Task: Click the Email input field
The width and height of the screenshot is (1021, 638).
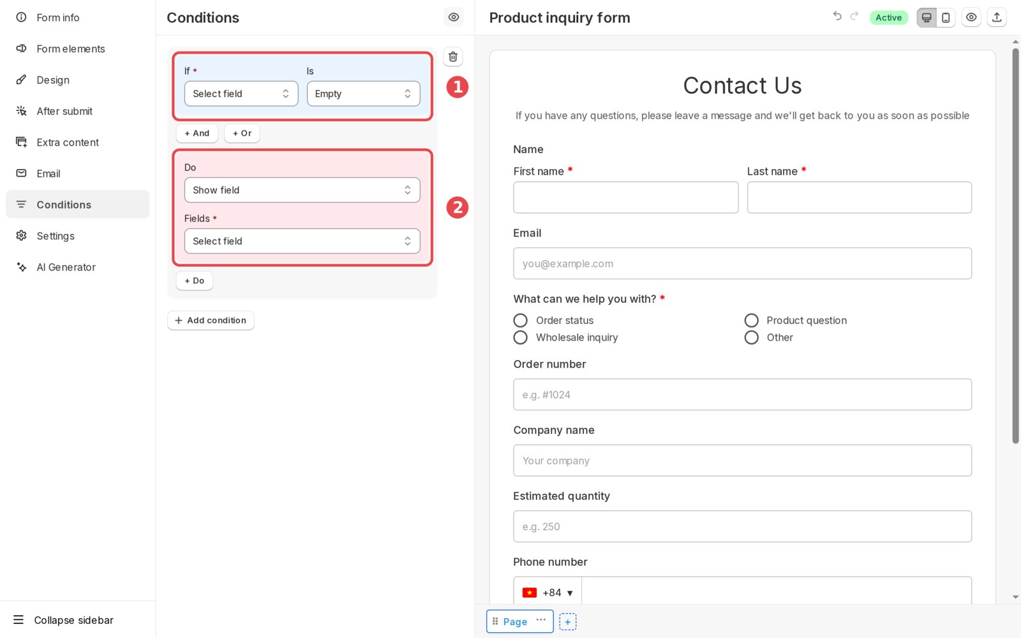Action: pos(743,263)
